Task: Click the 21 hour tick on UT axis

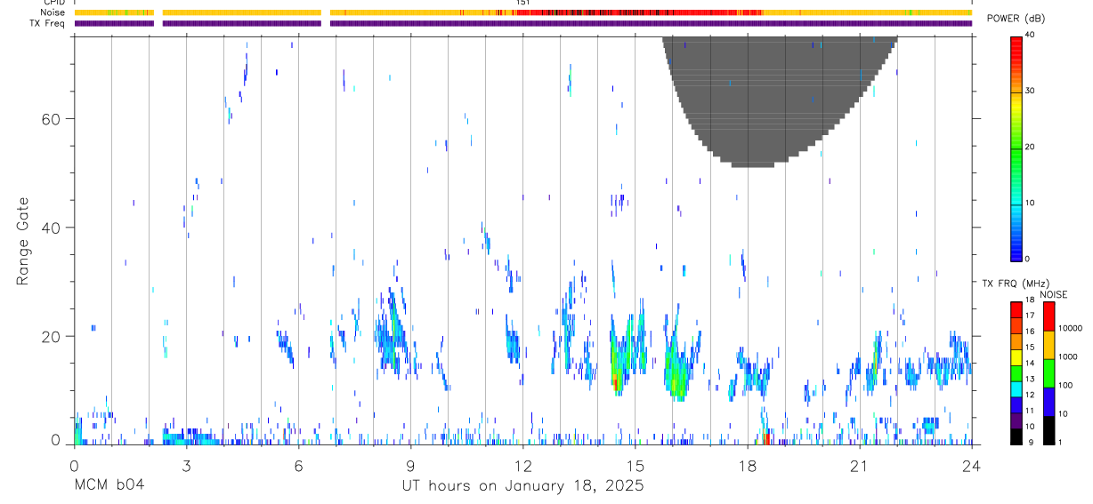Action: 859,464
